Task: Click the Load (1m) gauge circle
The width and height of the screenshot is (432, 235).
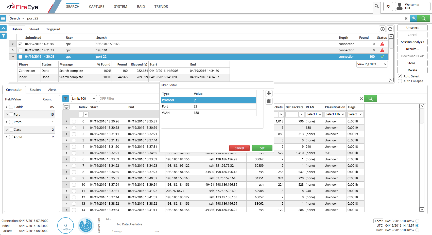Action: 65,225
